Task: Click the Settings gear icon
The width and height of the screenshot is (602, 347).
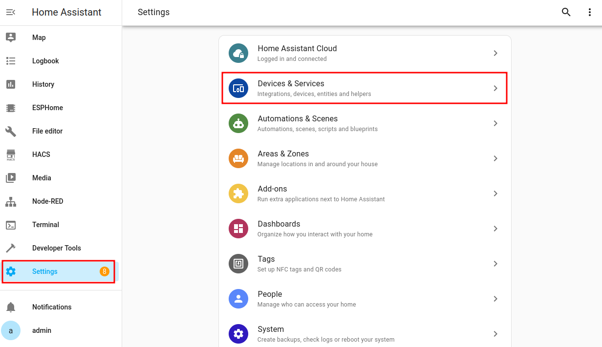Action: [11, 271]
